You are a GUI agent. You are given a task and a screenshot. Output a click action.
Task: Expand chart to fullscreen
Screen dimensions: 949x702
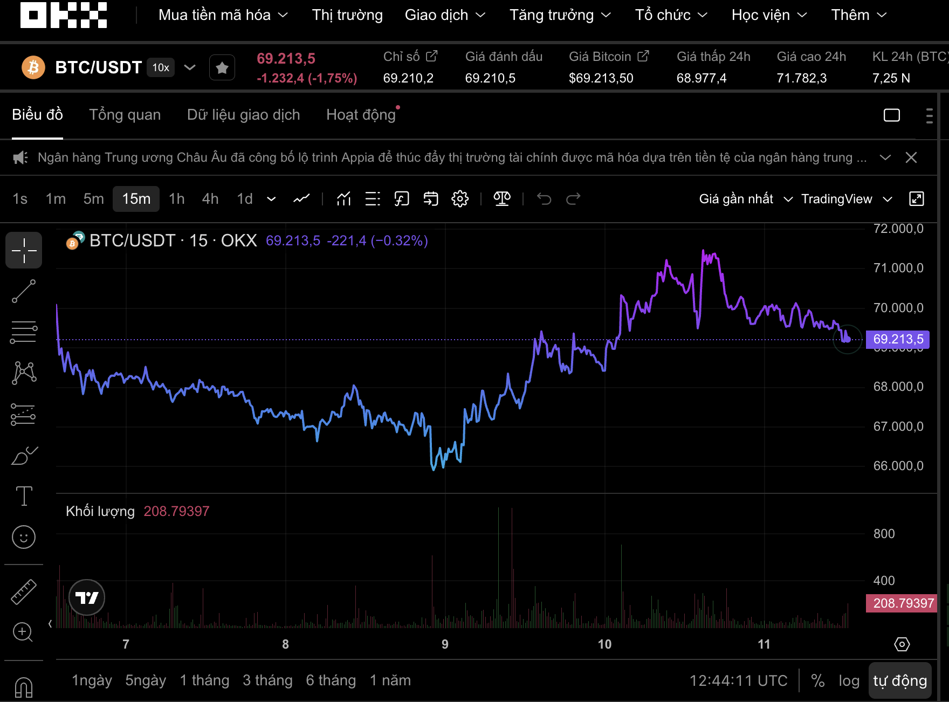coord(916,199)
